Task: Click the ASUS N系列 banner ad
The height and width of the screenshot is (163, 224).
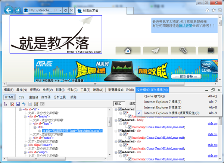Action: point(126,70)
